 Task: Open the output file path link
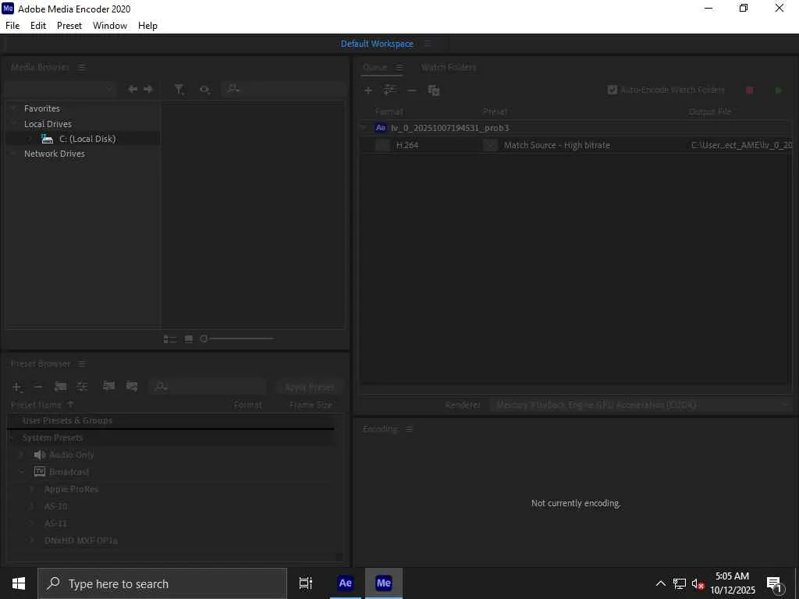[x=741, y=145]
